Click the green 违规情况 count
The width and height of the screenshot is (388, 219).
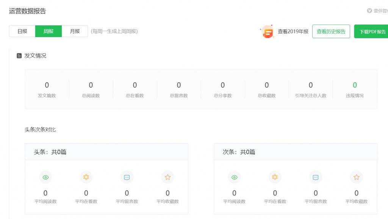[355, 85]
